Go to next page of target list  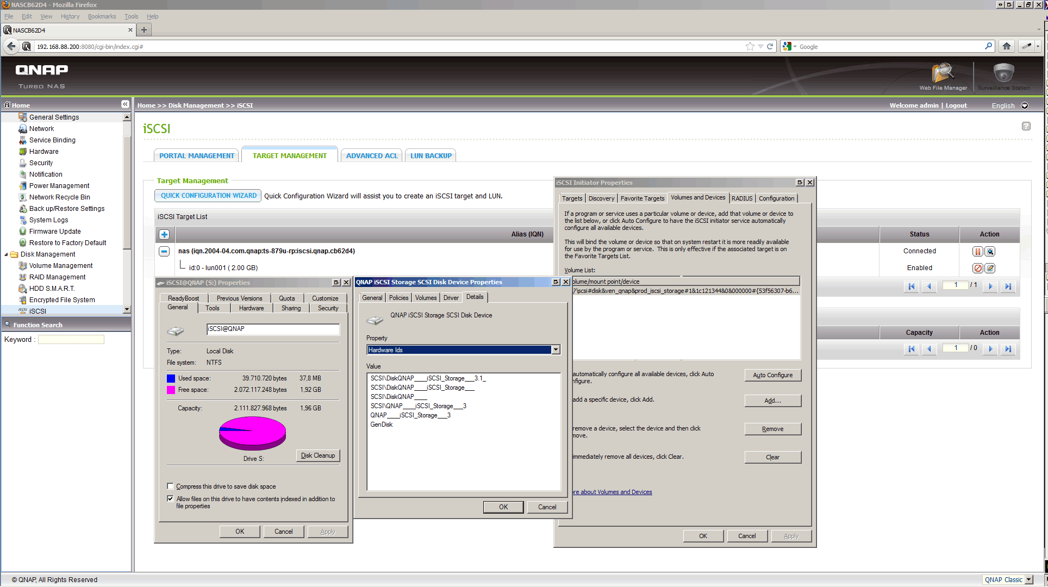[990, 286]
